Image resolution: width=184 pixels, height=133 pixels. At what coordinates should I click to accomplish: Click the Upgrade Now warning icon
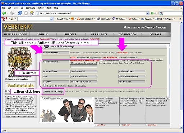tap(78, 19)
